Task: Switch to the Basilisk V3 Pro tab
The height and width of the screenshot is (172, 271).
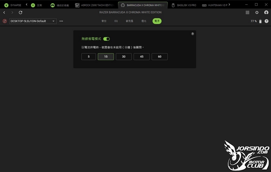Action: [184, 5]
